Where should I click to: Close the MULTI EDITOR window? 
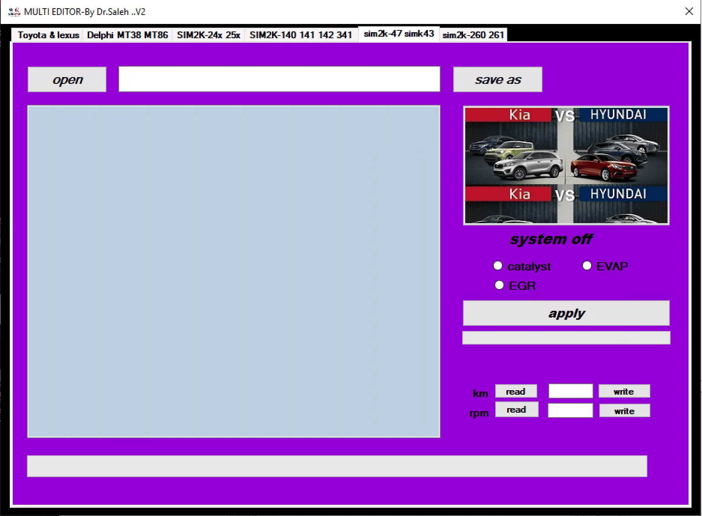coord(689,12)
